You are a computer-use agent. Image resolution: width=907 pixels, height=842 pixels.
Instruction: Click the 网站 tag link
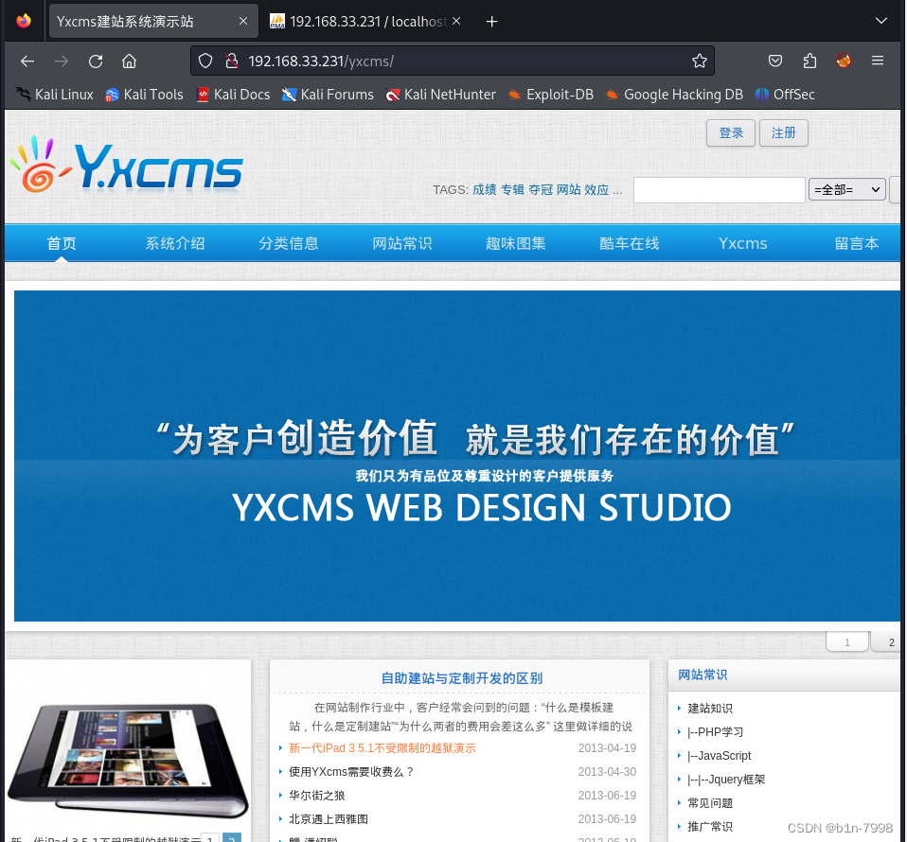point(568,189)
